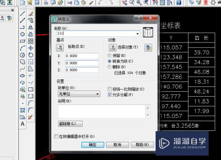Select the Mirror modify tool
This screenshot has height=160, width=221.
coord(30,27)
